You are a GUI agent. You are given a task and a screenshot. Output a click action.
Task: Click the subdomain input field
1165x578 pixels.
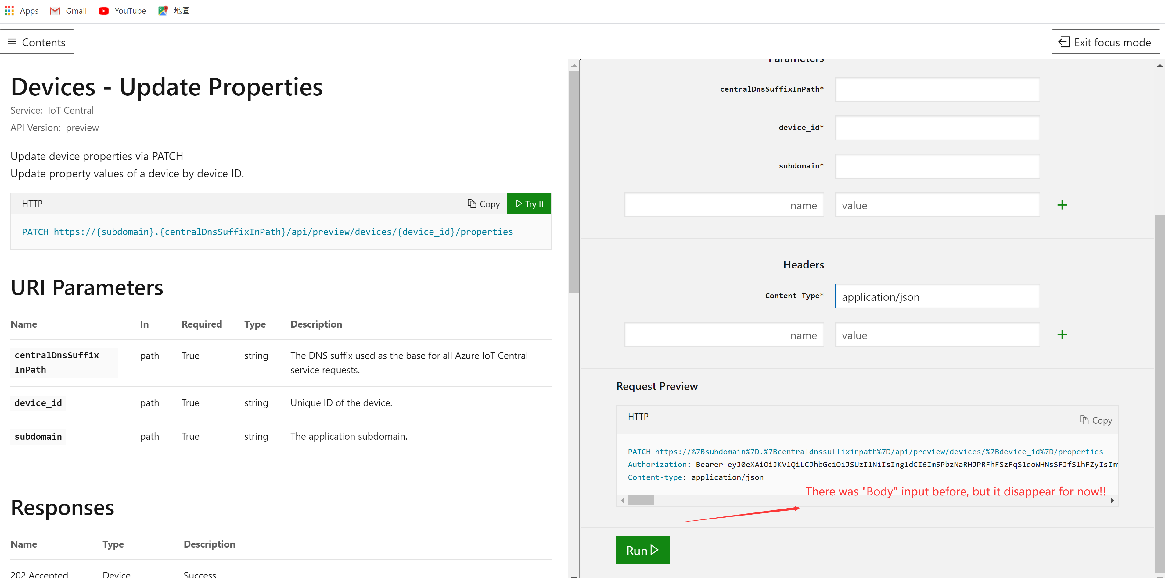click(937, 166)
